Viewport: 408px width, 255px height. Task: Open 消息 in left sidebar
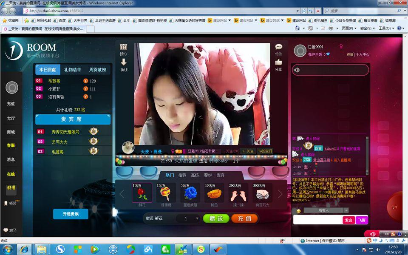coord(11,159)
